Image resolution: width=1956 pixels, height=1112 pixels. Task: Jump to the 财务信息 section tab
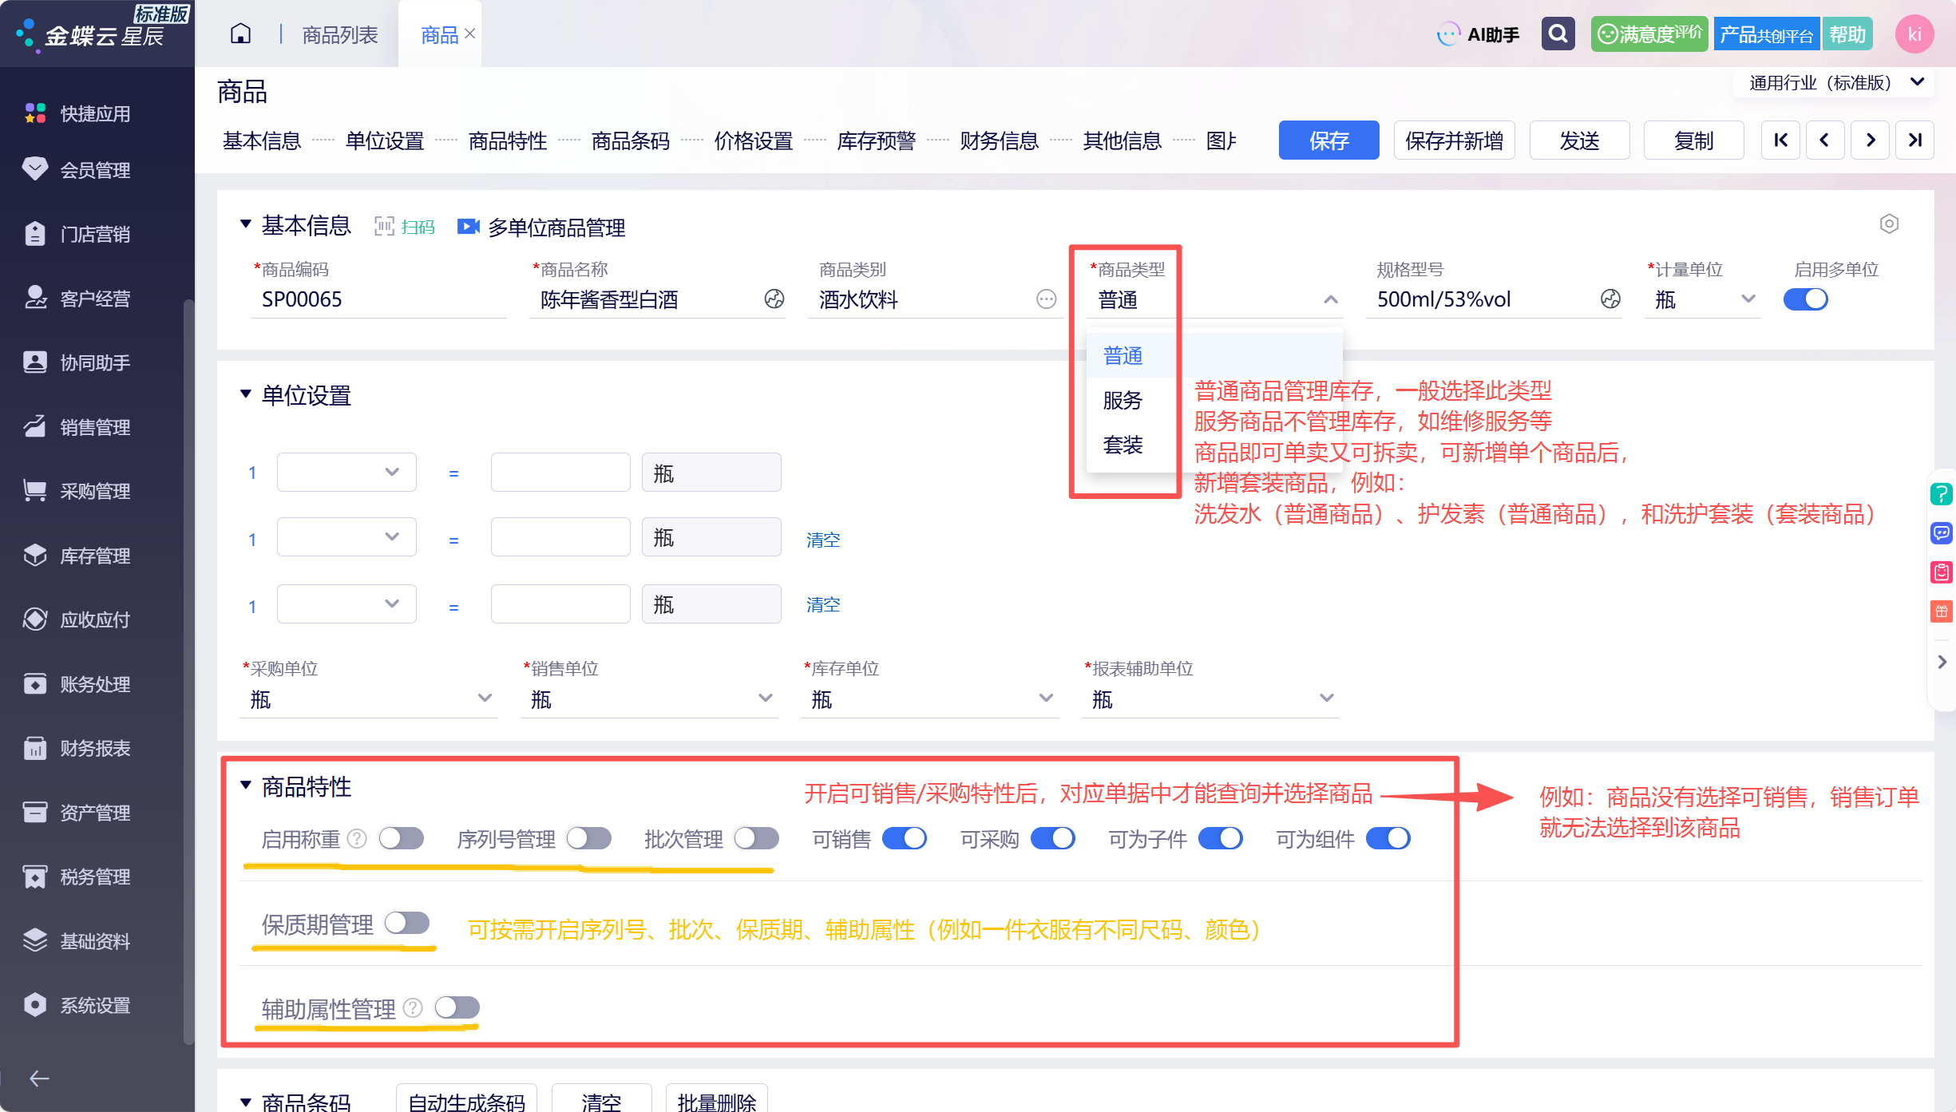pyautogui.click(x=999, y=140)
